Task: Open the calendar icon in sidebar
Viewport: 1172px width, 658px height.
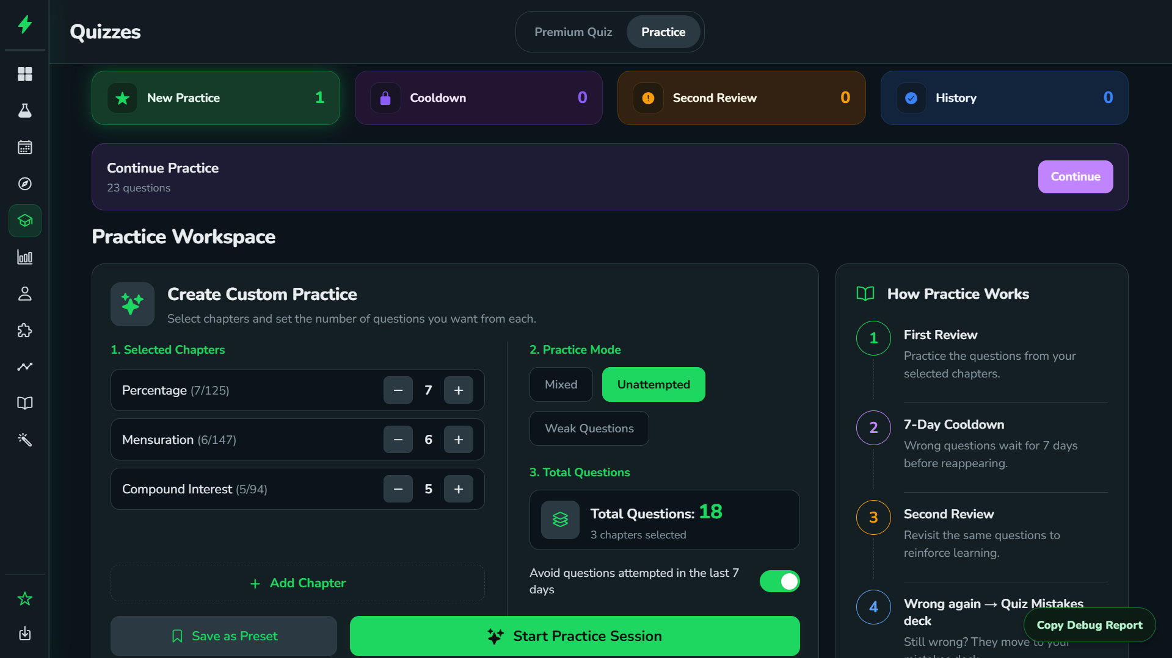Action: click(x=25, y=147)
